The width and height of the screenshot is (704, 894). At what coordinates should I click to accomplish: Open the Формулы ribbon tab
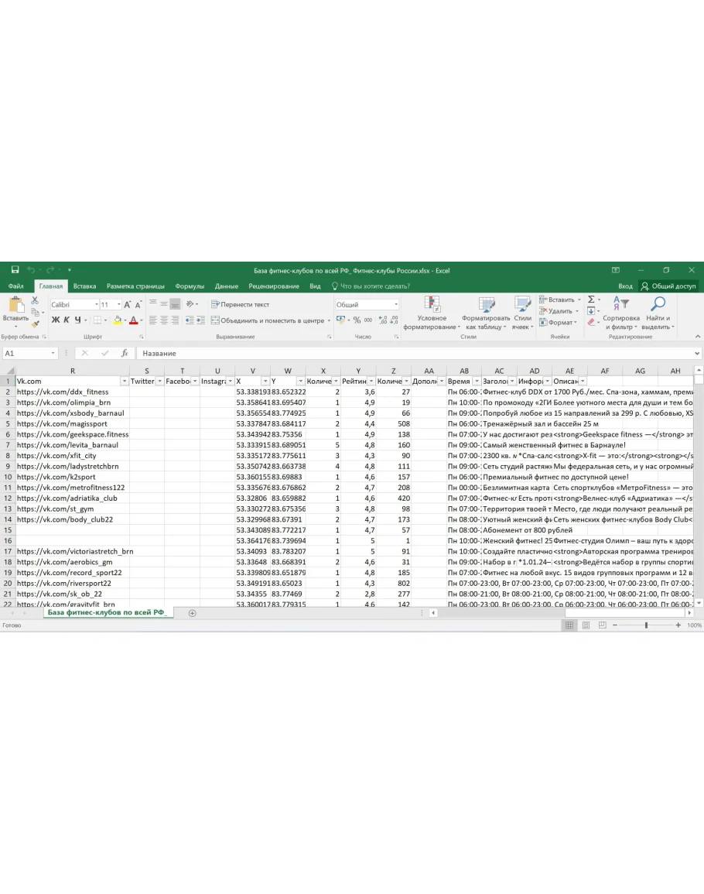(x=190, y=286)
